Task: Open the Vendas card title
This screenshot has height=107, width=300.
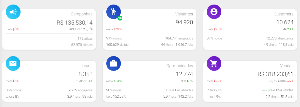Action: click(287, 66)
